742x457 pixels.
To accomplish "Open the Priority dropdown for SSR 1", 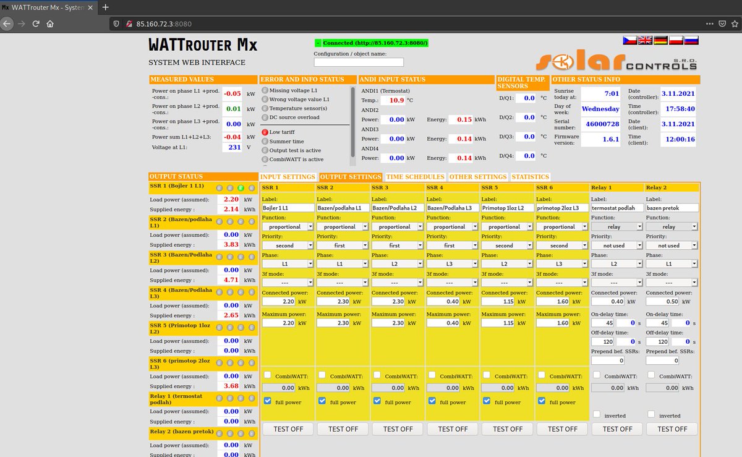I will (x=288, y=246).
